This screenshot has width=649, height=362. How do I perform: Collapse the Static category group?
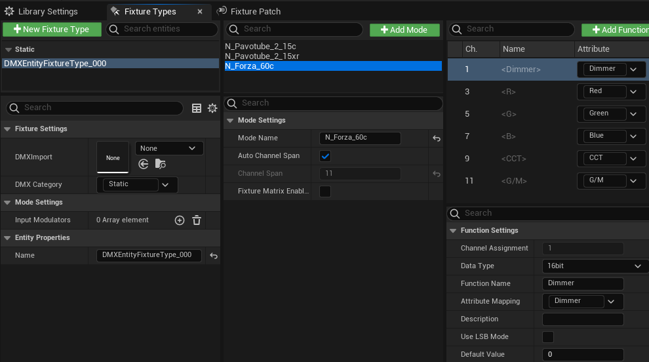click(x=8, y=49)
